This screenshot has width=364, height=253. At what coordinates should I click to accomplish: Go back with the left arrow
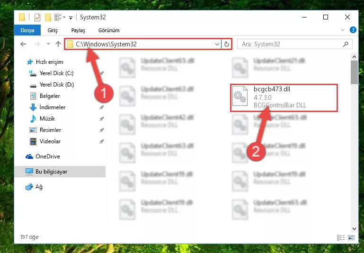[23, 44]
